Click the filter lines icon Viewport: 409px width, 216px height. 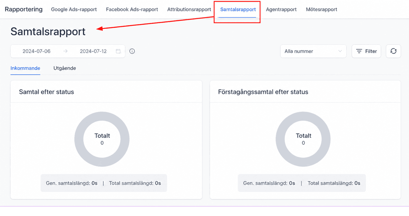click(359, 51)
